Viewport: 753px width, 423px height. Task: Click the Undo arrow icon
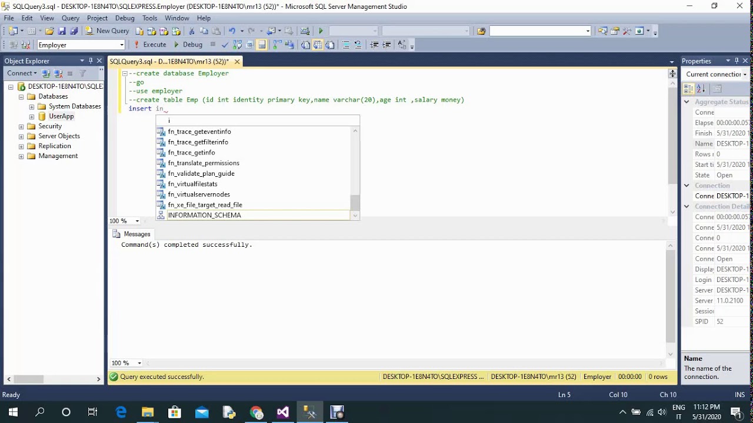tap(232, 31)
